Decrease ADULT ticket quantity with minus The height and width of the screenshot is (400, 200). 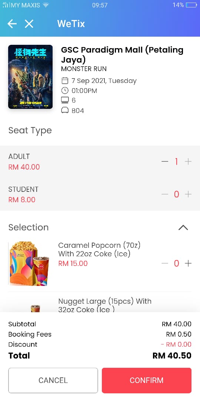click(x=165, y=161)
